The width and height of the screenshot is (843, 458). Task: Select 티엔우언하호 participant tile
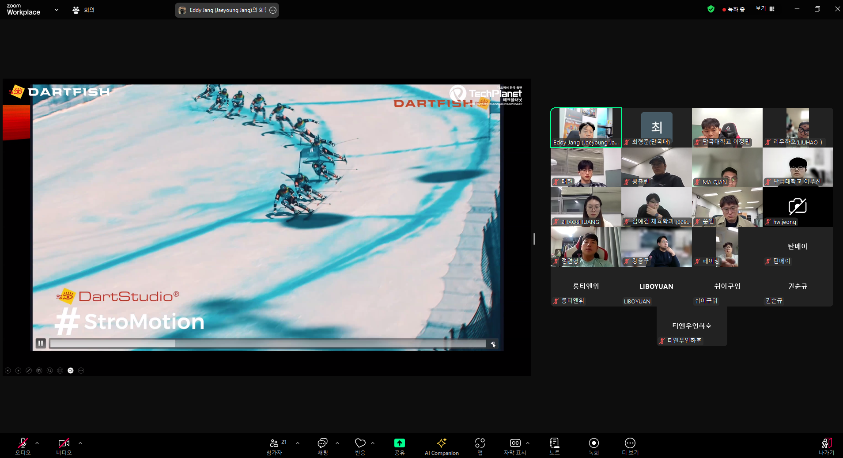coord(692,326)
